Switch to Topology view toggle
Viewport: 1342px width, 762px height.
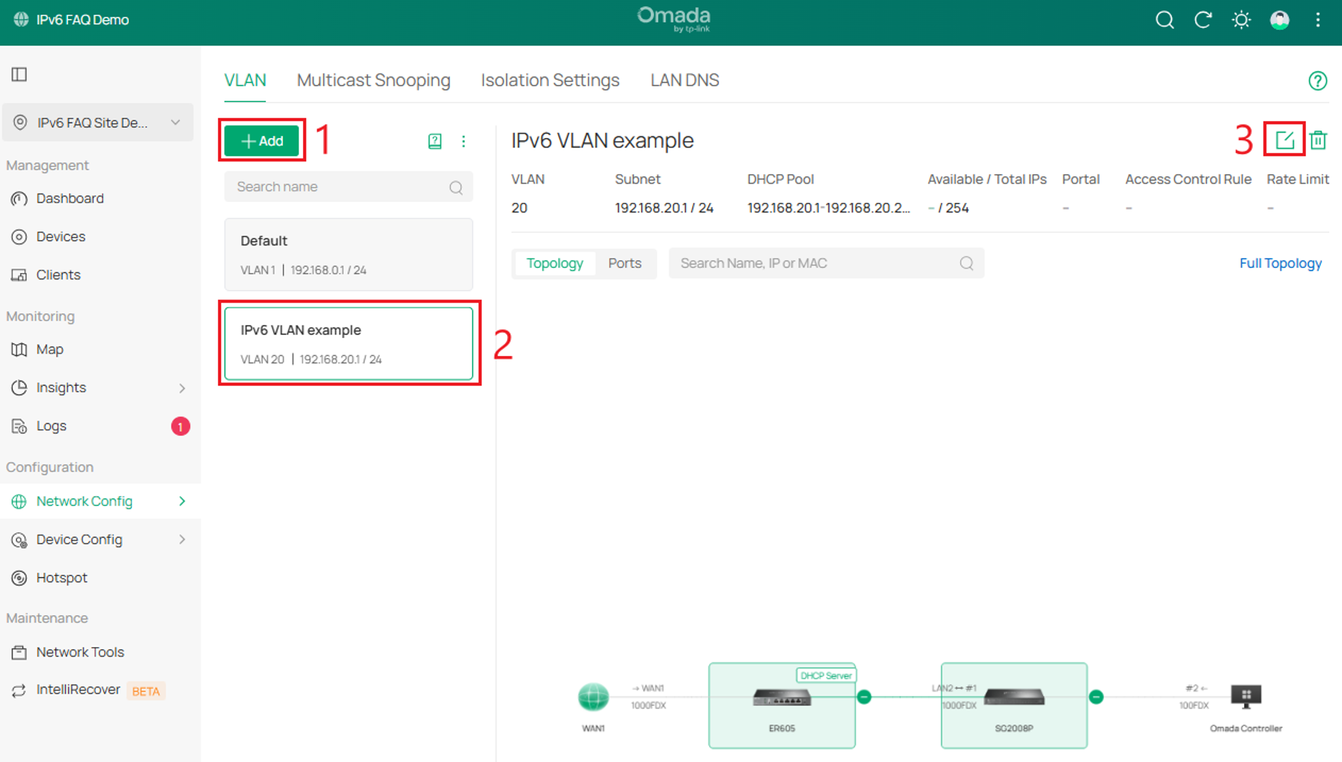555,263
